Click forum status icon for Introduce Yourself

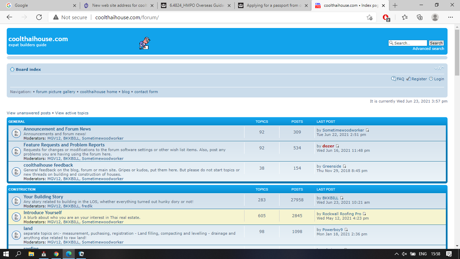[x=16, y=217]
